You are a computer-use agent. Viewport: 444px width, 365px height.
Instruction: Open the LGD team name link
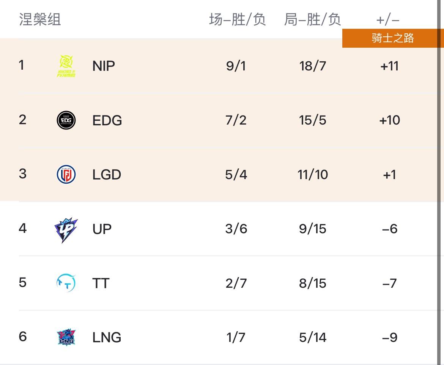coord(107,175)
